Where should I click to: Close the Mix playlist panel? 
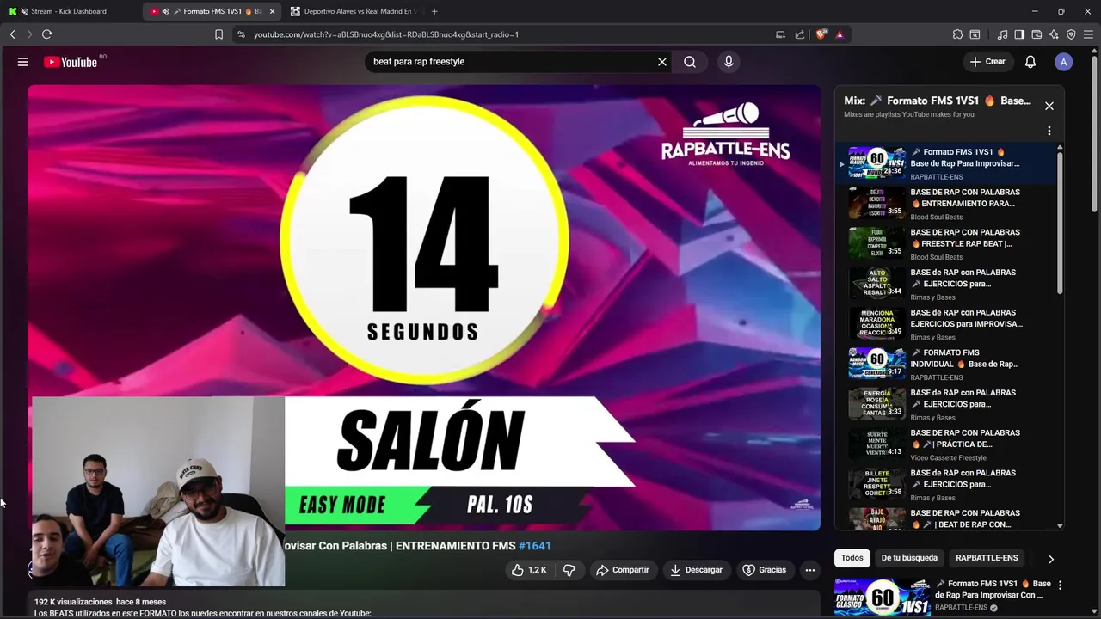coord(1049,106)
